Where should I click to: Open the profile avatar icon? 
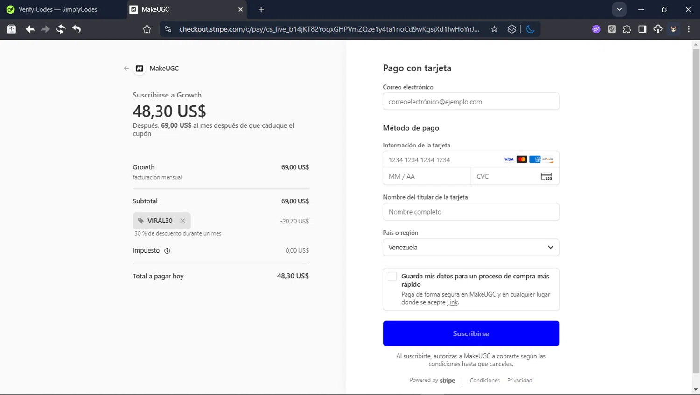coord(673,29)
